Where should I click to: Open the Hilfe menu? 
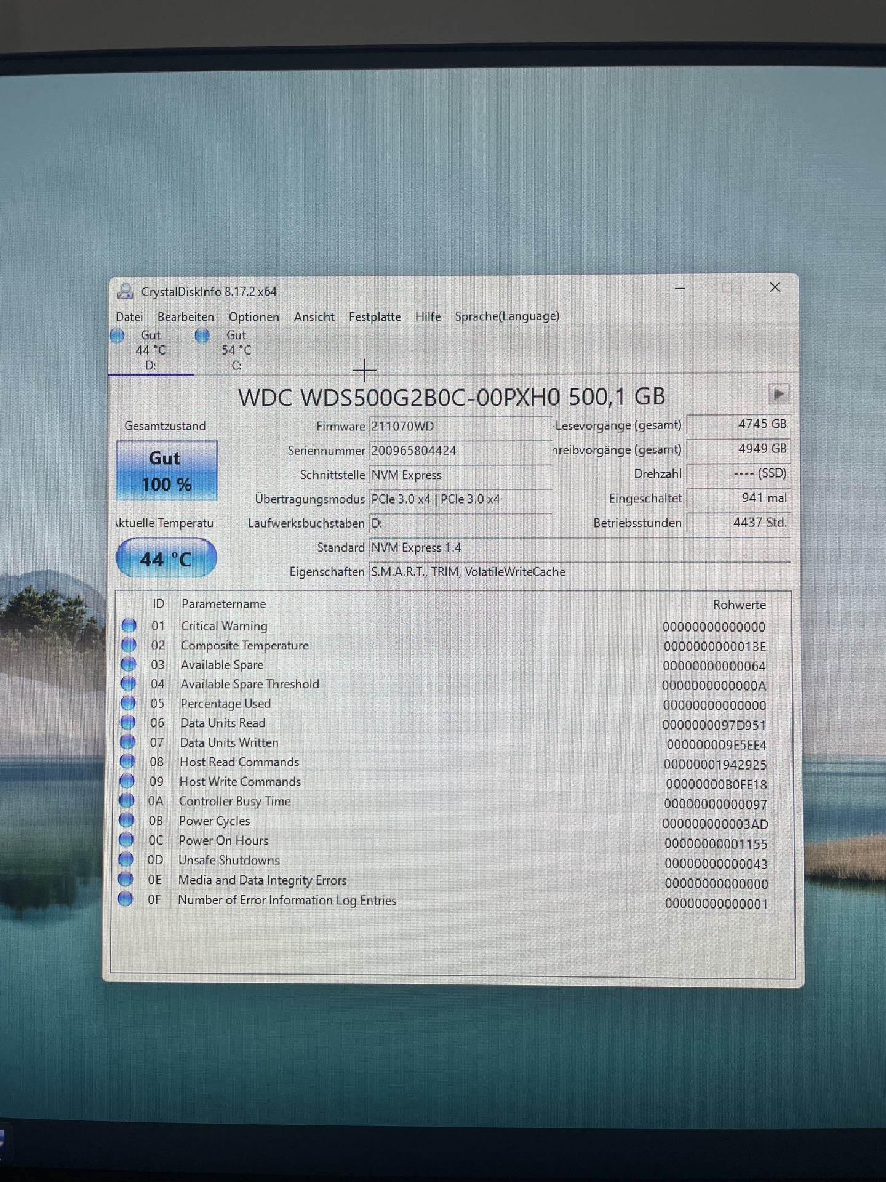click(x=428, y=316)
